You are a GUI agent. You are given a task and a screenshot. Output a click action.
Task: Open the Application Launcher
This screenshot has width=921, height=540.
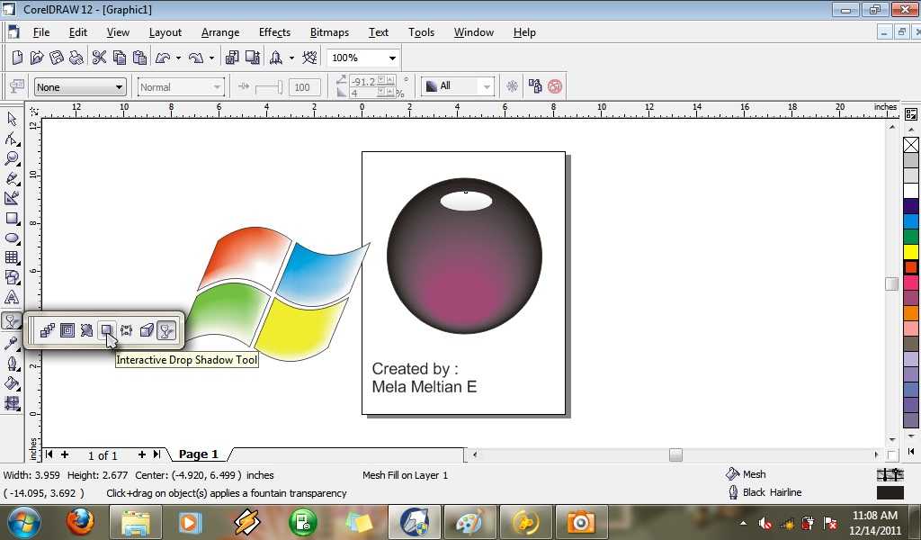276,58
